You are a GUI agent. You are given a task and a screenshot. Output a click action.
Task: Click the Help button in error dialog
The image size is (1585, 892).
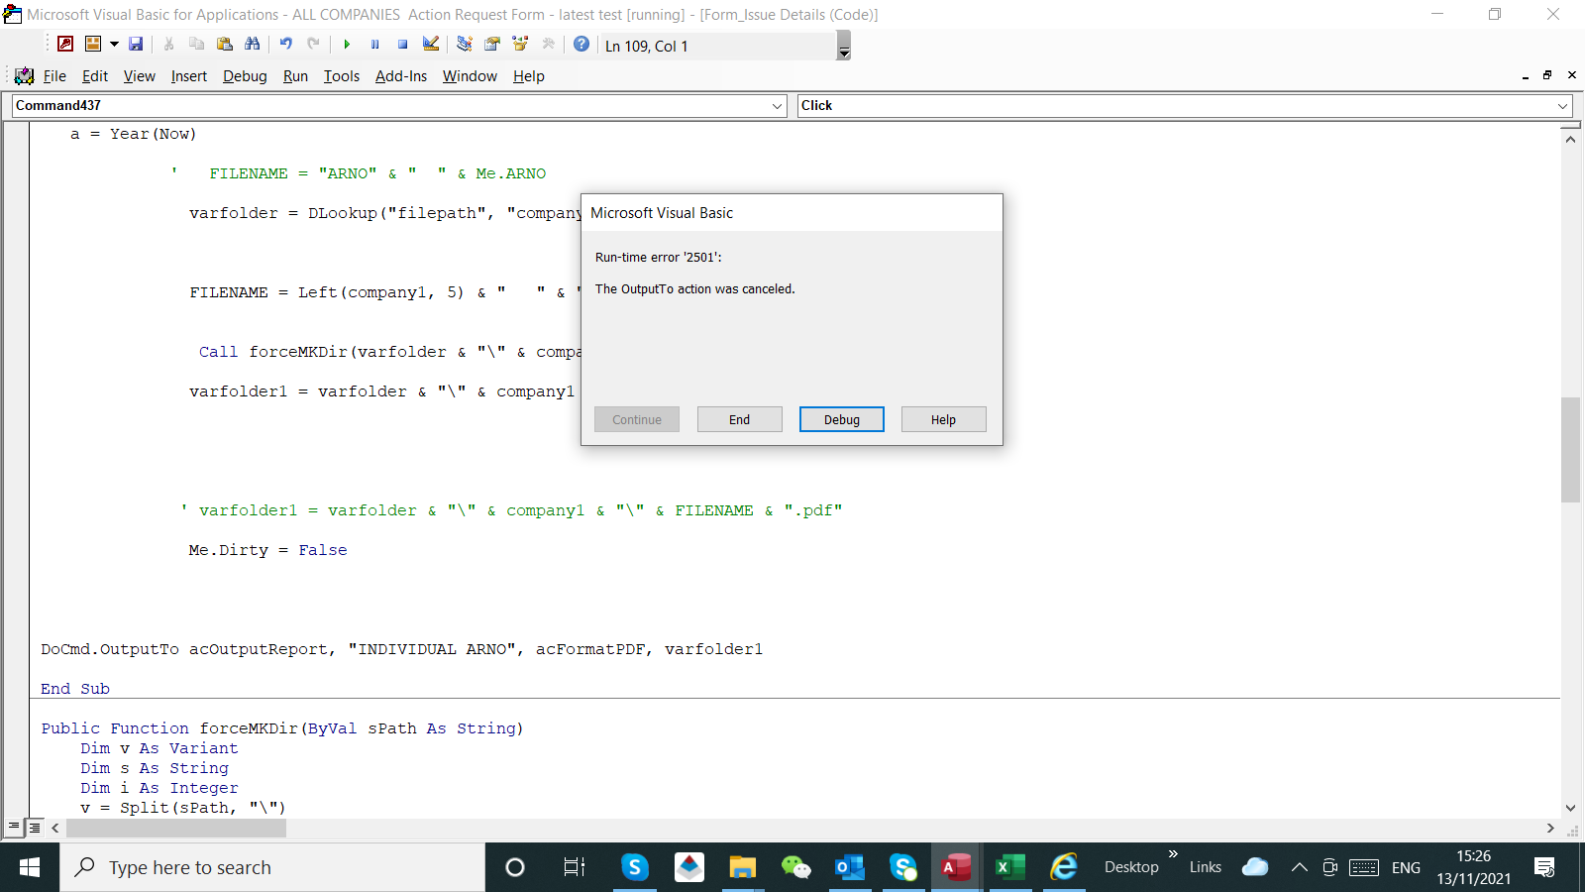[944, 419]
